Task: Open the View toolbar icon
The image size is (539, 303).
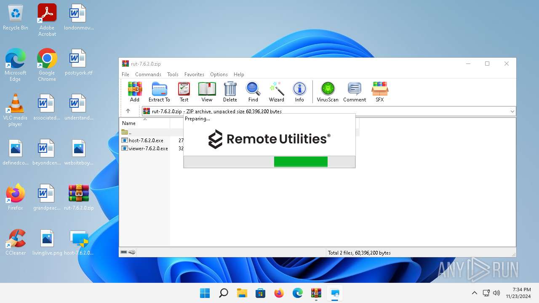Action: [x=207, y=92]
